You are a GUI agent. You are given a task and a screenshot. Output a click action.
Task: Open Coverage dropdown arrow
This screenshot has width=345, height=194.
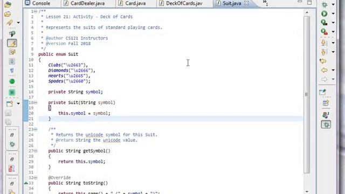pos(333,23)
